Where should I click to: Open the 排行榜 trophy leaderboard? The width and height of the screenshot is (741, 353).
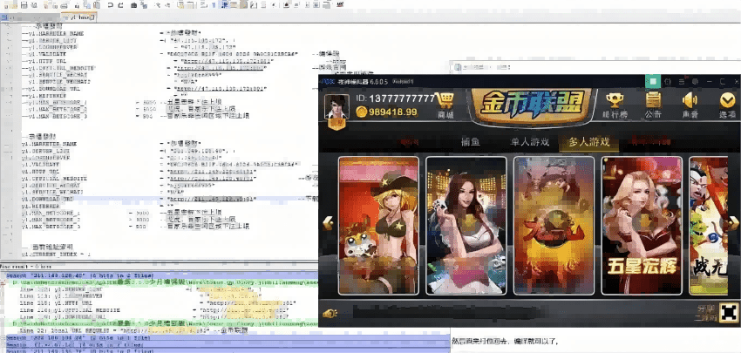point(615,103)
